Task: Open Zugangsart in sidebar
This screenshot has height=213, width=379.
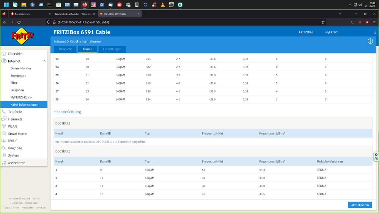Action: click(x=18, y=75)
